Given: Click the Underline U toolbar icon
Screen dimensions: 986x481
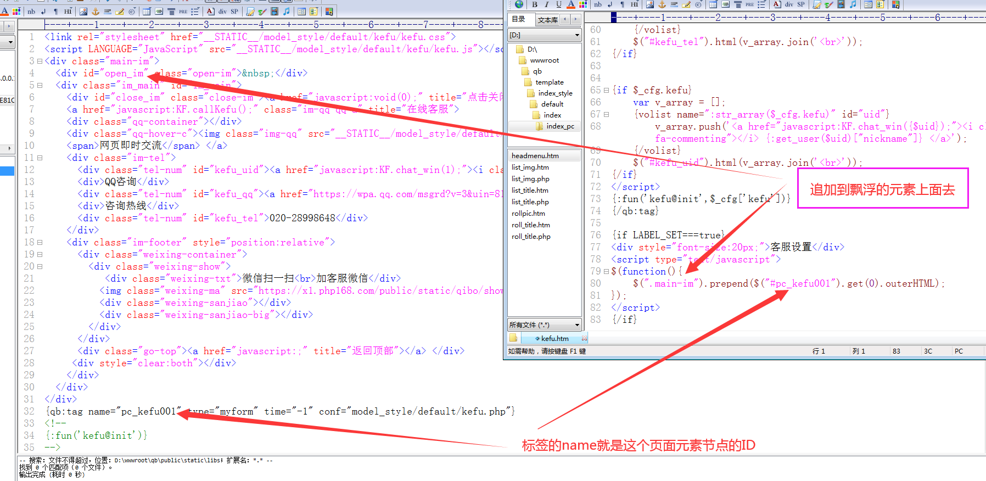Looking at the screenshot, I should [558, 4].
